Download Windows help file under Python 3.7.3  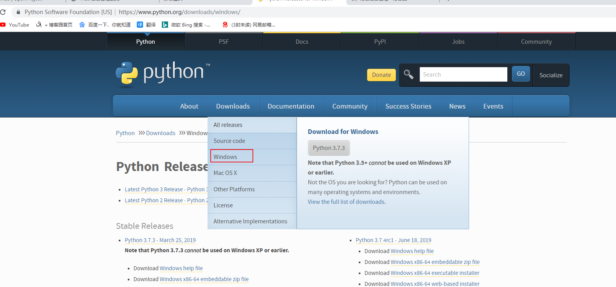181,268
